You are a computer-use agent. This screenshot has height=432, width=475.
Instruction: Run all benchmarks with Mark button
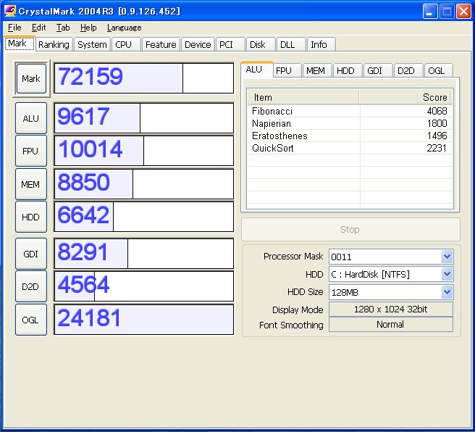coord(31,78)
